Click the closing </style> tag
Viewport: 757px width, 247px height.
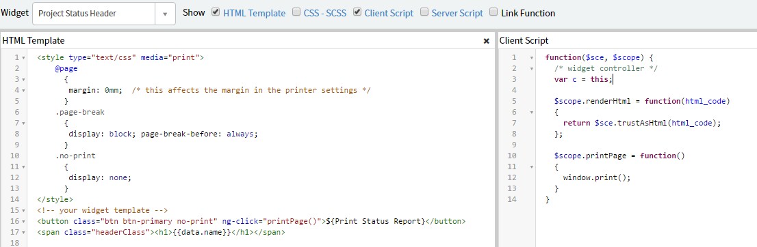point(55,199)
